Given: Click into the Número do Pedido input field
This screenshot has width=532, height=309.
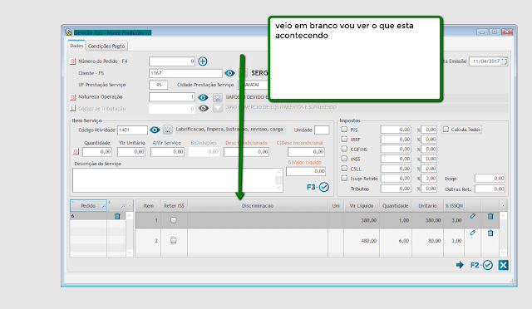Looking at the screenshot, I should click(172, 61).
